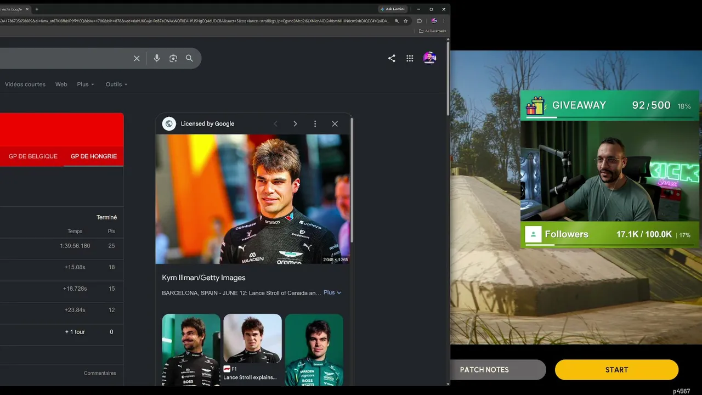Click the Kym Illman/Getty Images title
Image resolution: width=702 pixels, height=395 pixels.
(203, 278)
